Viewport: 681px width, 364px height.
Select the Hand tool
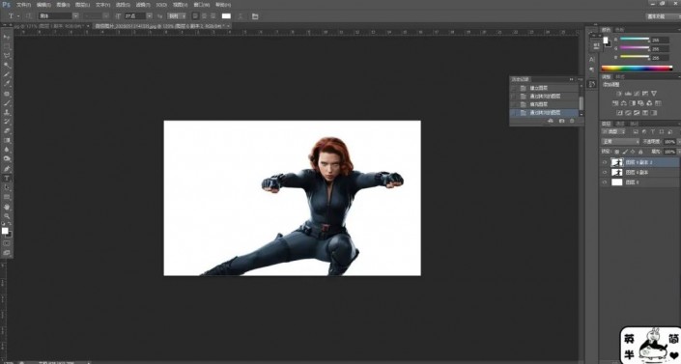pyautogui.click(x=7, y=207)
